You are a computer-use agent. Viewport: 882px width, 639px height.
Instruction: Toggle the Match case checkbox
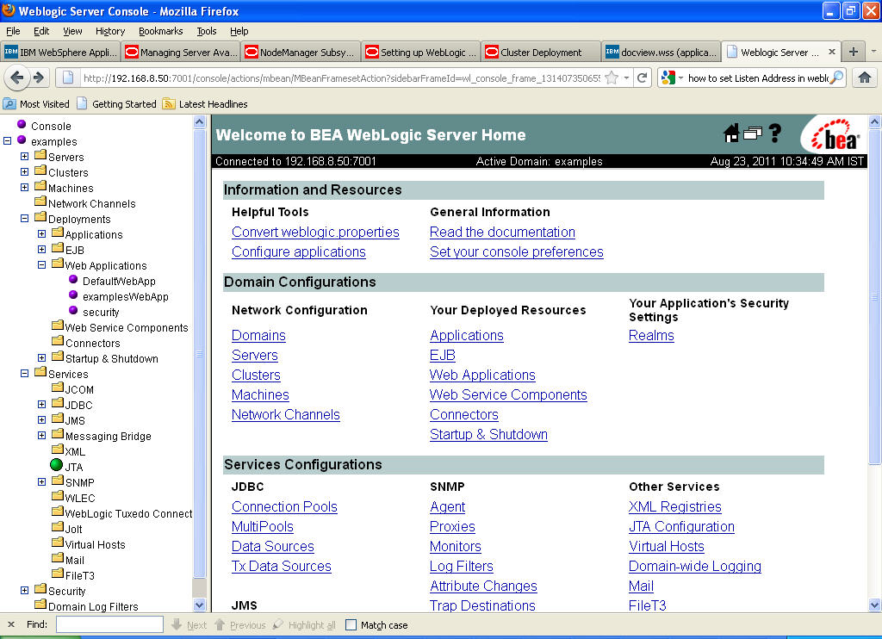pyautogui.click(x=351, y=625)
